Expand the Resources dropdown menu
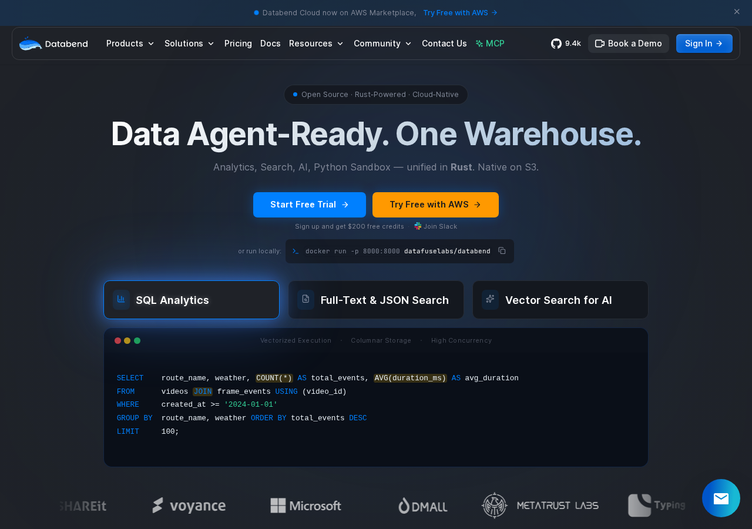Screen dimensions: 752x529 pyautogui.click(x=316, y=43)
